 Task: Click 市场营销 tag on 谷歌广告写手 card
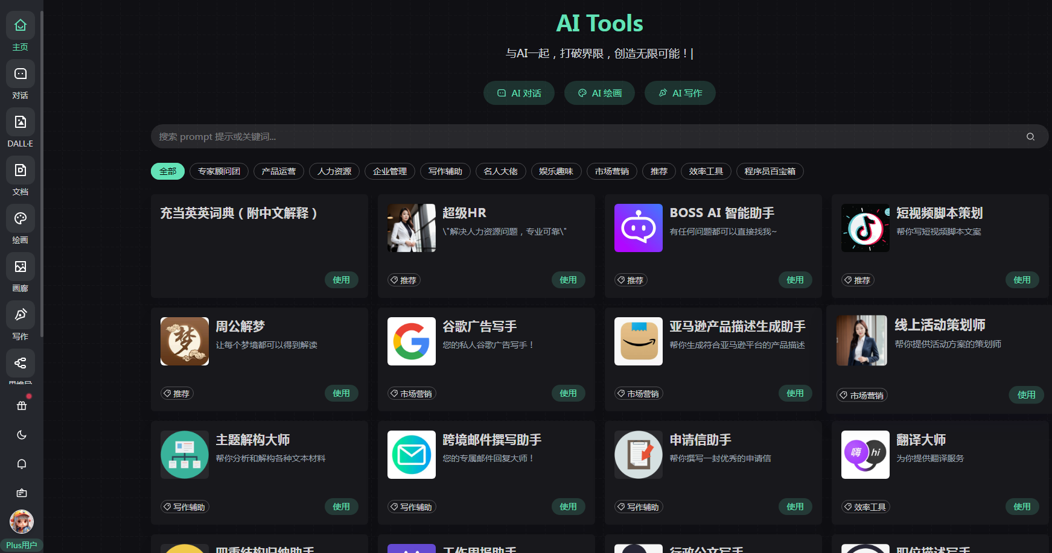click(x=412, y=394)
